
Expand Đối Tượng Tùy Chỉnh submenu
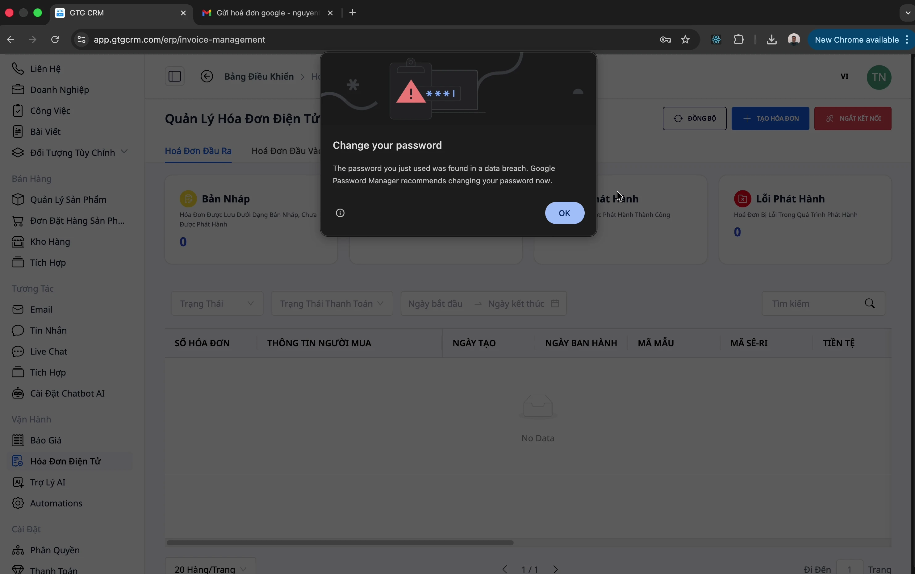124,152
